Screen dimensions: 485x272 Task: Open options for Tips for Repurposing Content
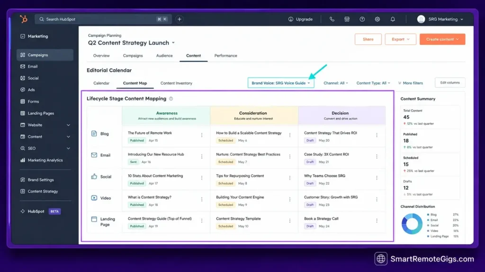tap(290, 178)
